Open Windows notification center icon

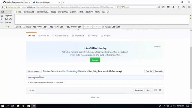click(188, 106)
